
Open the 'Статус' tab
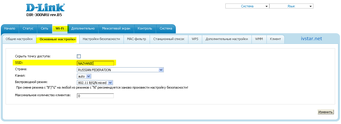pos(28,28)
